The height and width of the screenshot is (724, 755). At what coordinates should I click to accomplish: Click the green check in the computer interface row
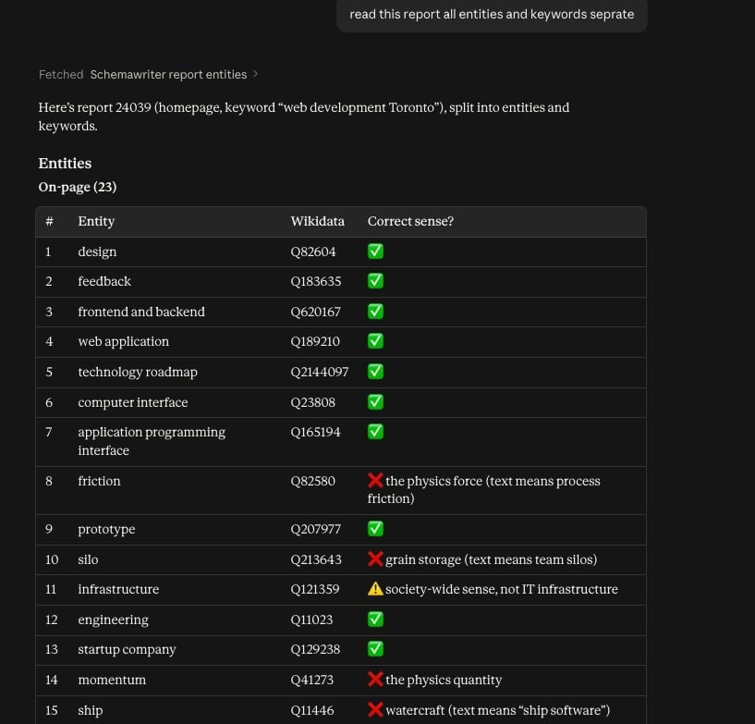pyautogui.click(x=375, y=401)
